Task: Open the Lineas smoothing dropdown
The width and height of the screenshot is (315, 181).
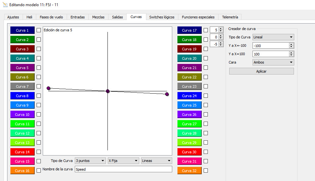Action: (156, 161)
